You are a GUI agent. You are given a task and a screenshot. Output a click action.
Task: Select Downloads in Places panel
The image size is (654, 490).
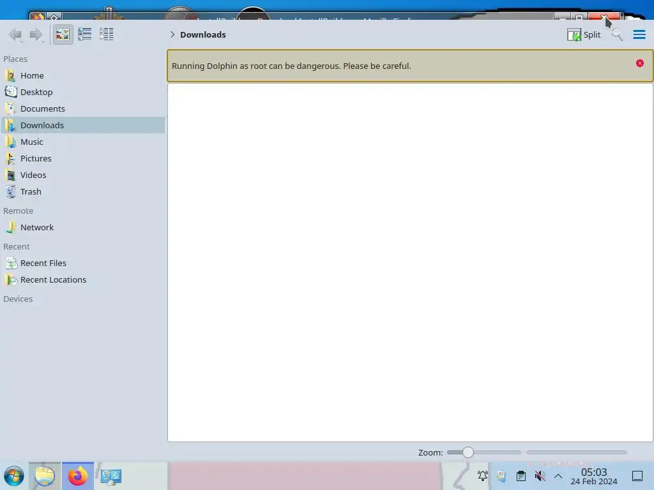[84, 126]
